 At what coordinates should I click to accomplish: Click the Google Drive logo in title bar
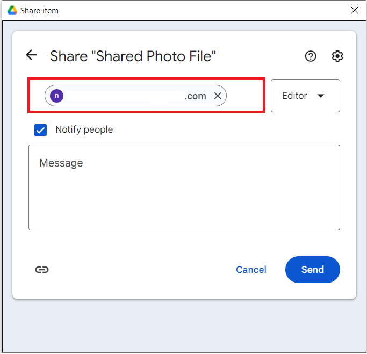[x=12, y=10]
